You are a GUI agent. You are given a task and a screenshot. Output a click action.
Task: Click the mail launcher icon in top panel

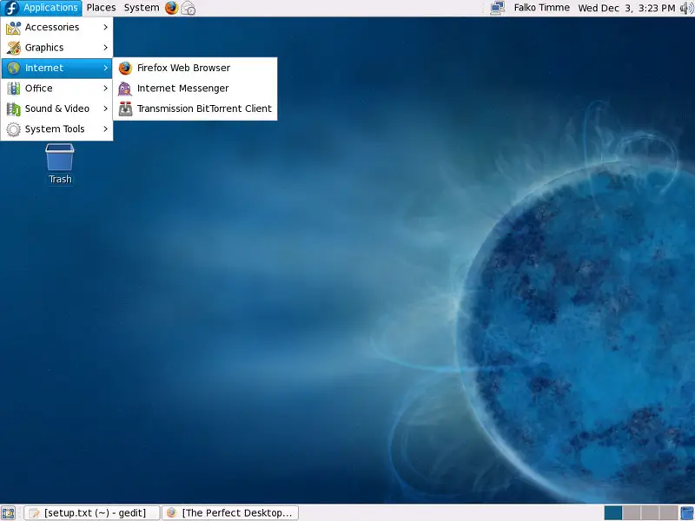(x=189, y=8)
